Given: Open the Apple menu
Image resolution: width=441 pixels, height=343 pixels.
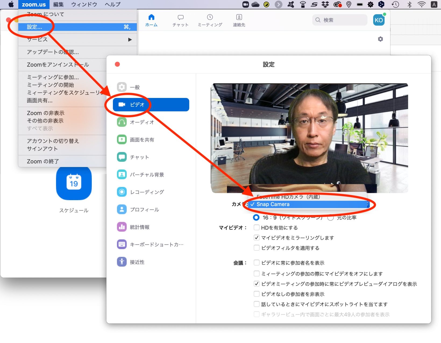Looking at the screenshot, I should (x=11, y=4).
